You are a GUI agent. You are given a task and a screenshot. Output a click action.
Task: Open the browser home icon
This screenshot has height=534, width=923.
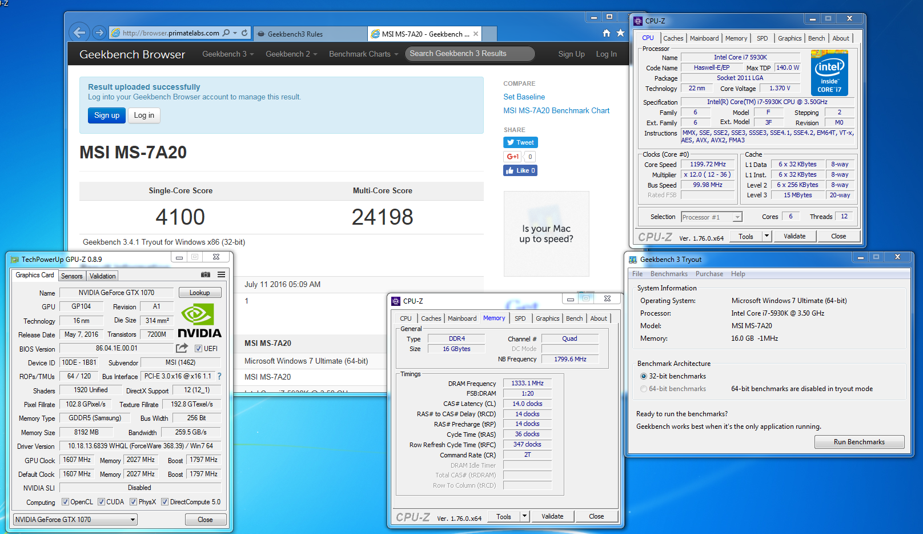tap(607, 33)
